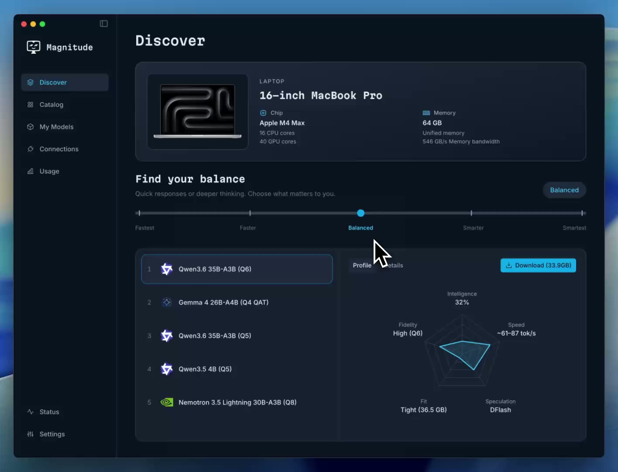Click the Qwen3.6 35B-A3B (Q6) model icon

[167, 269]
